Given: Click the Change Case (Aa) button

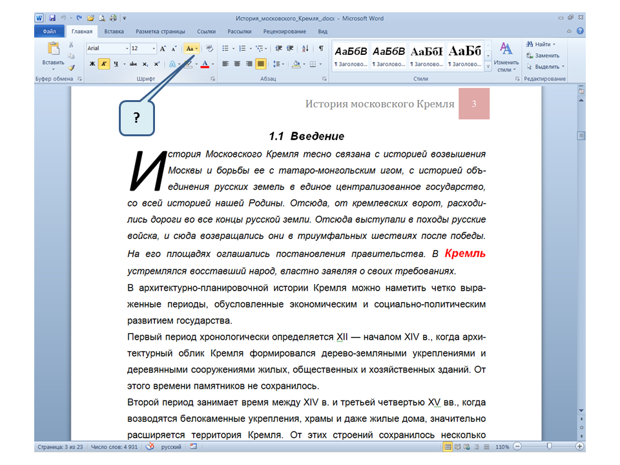Looking at the screenshot, I should pos(191,48).
